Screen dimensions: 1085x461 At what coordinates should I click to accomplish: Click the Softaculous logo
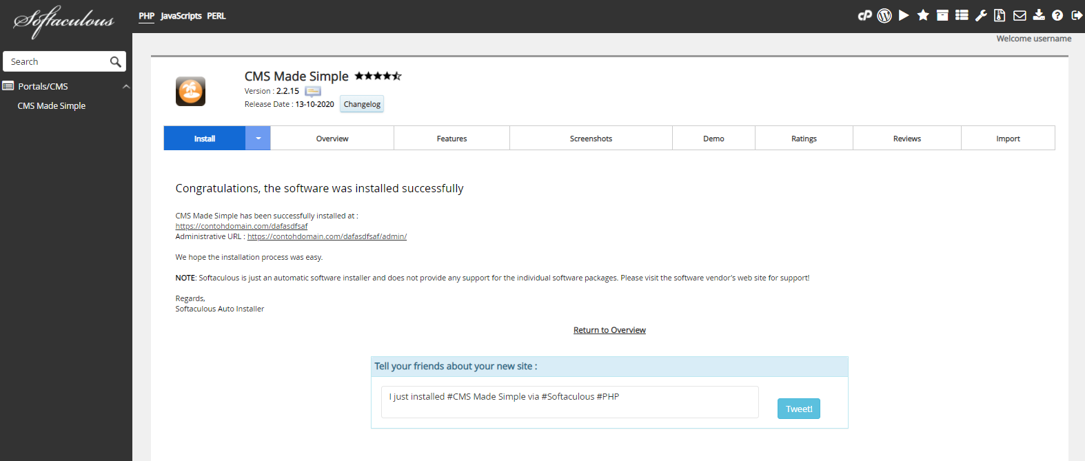[63, 21]
